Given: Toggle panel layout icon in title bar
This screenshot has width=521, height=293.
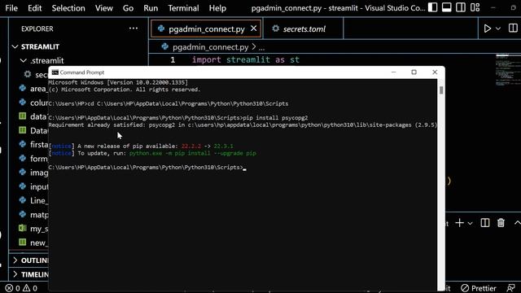Looking at the screenshot, I should tap(447, 7).
